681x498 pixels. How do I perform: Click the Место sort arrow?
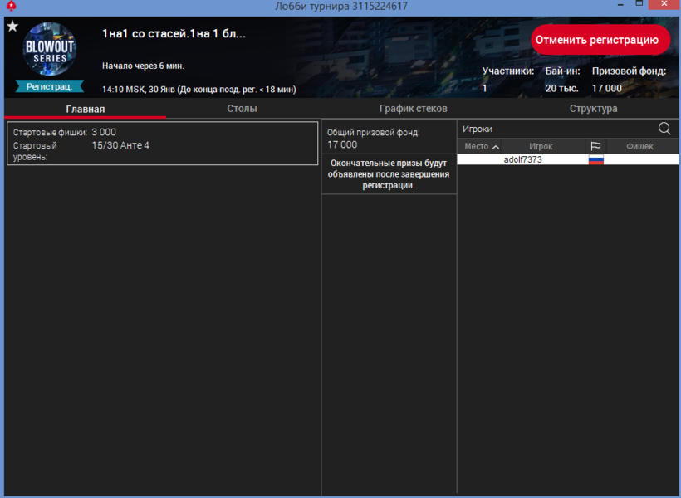(x=496, y=147)
